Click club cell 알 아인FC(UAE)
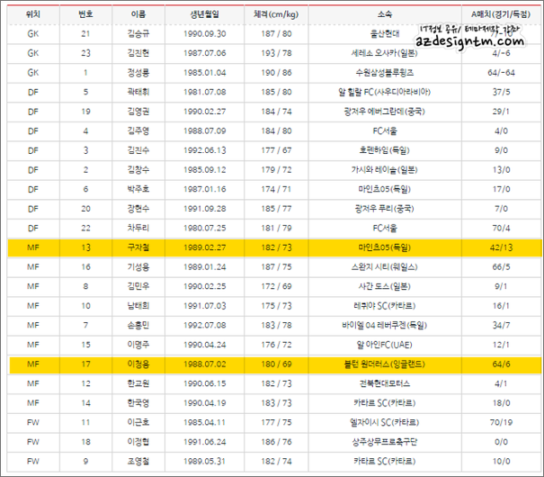The width and height of the screenshot is (544, 477). click(x=385, y=345)
